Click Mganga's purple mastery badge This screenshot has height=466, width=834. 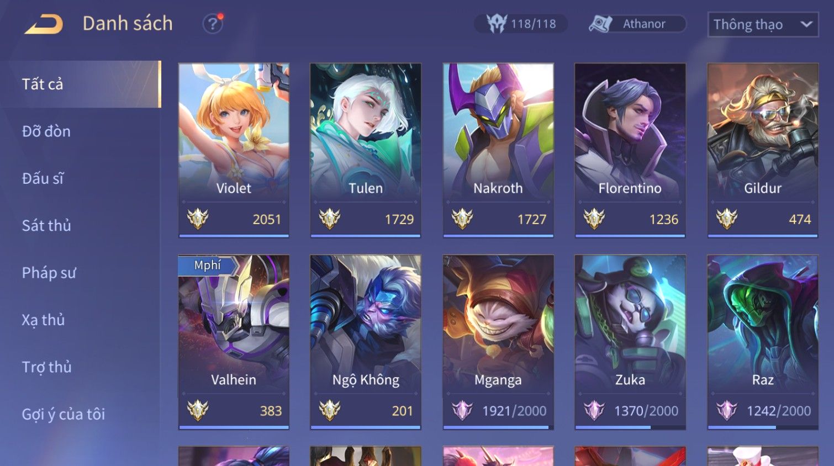462,411
